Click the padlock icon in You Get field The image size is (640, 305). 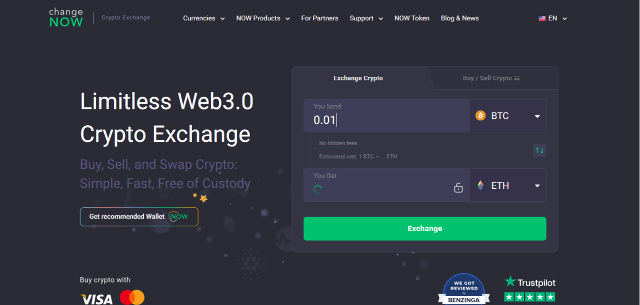coord(458,188)
